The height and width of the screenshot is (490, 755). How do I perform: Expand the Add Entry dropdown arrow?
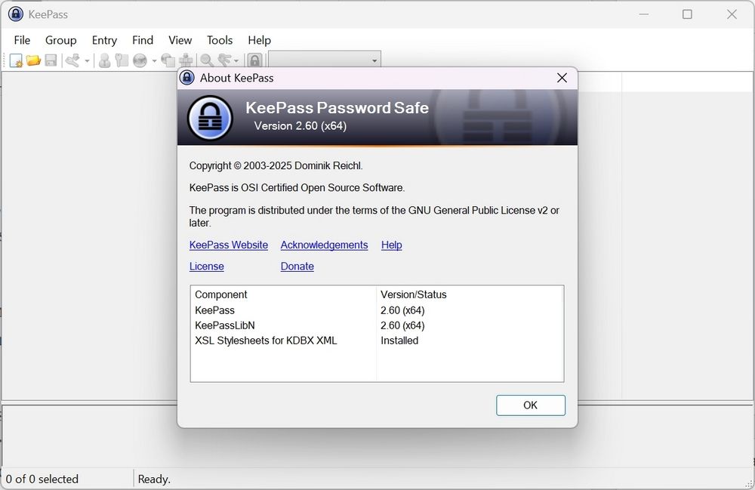(x=87, y=60)
